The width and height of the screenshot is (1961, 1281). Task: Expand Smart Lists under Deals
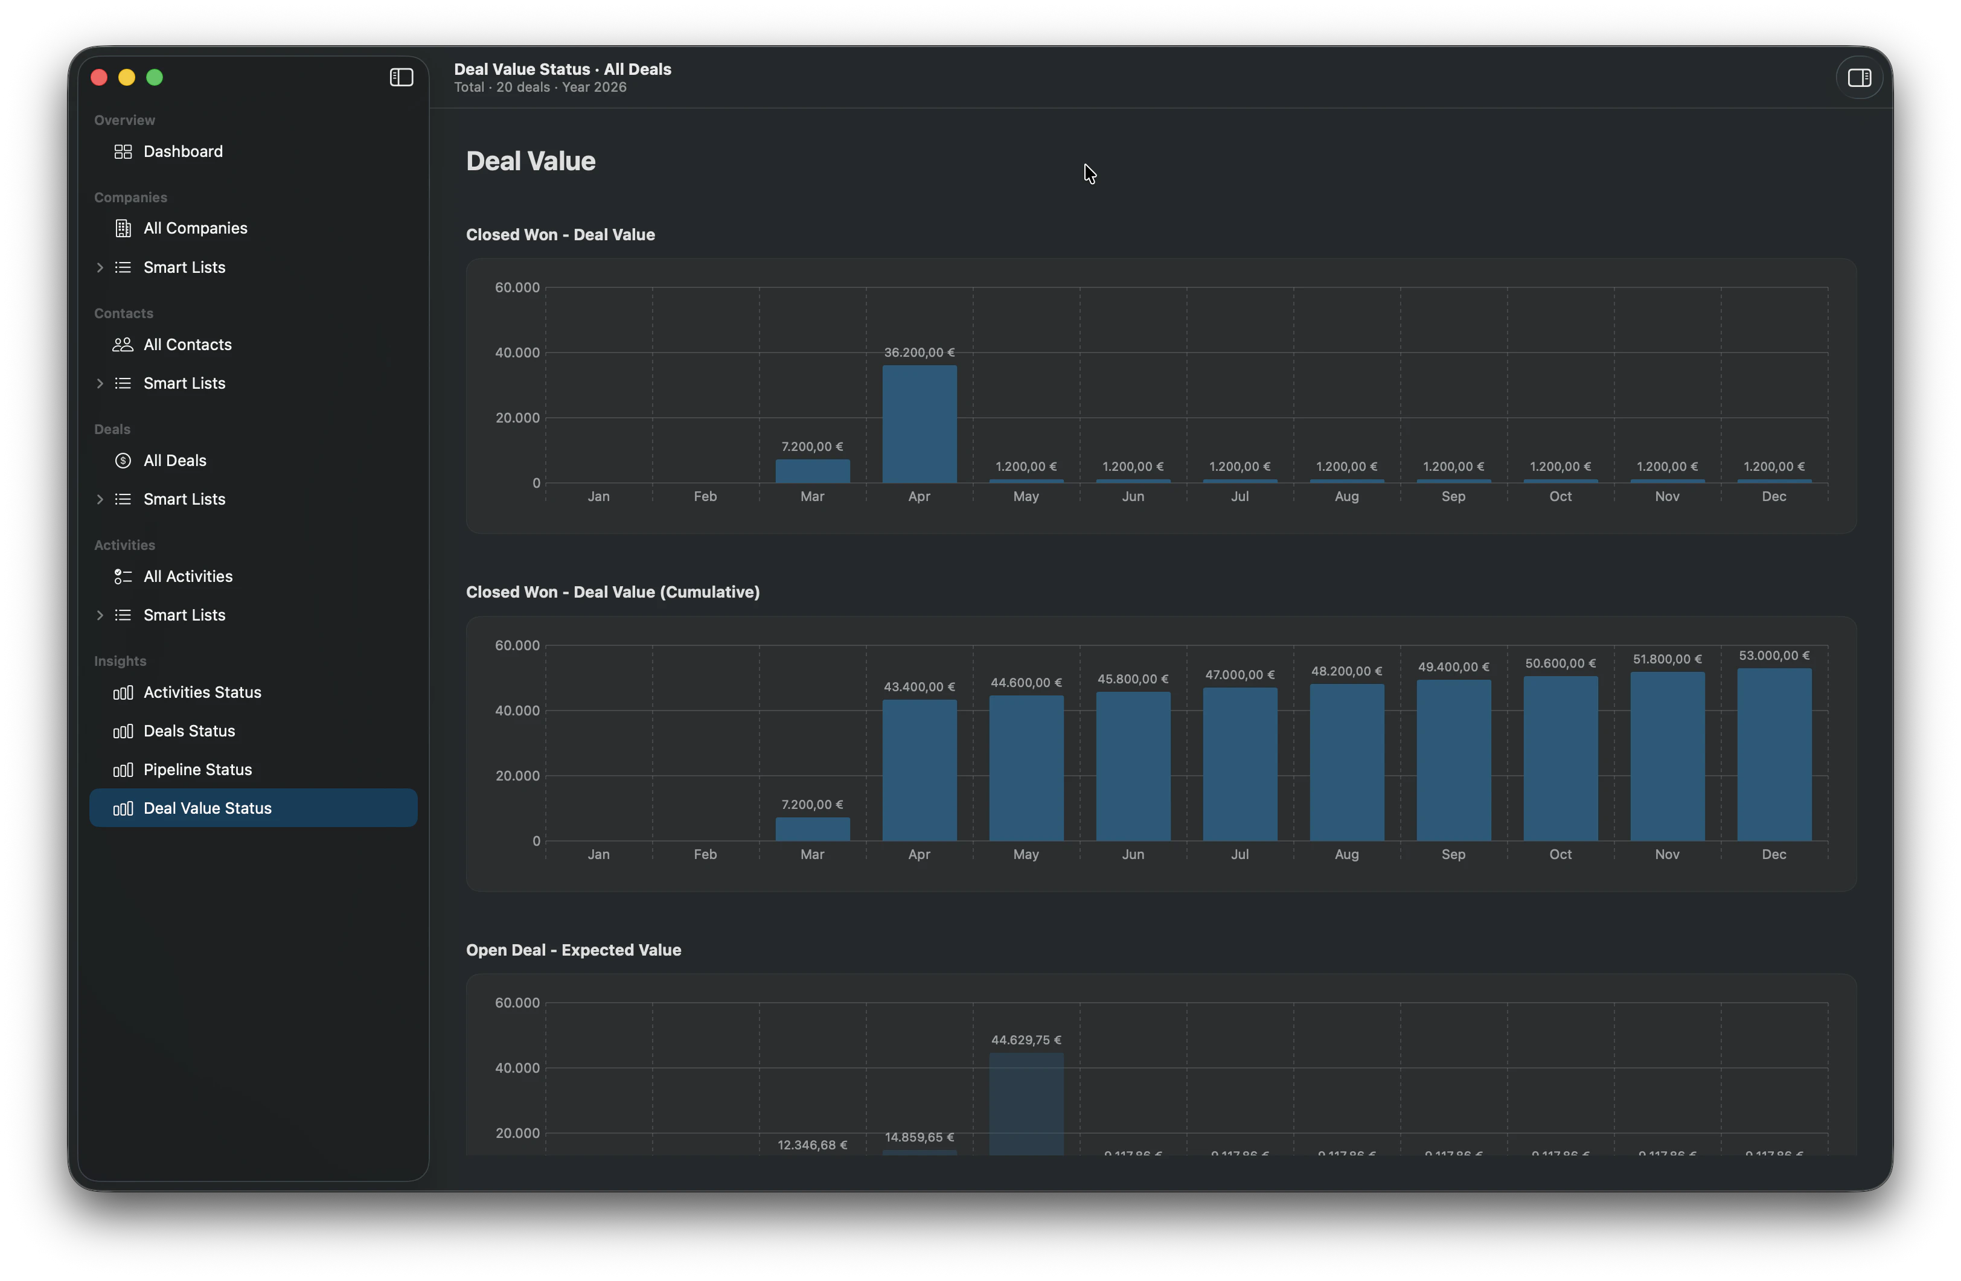point(99,499)
